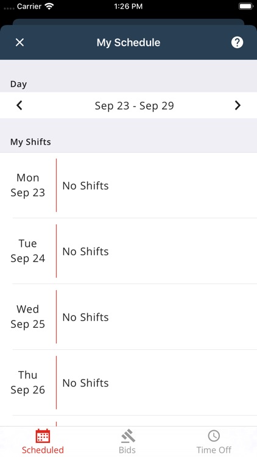Go to previous week with left chevron
The width and height of the screenshot is (257, 457).
click(19, 105)
